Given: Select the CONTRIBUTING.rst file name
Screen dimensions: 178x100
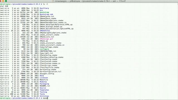Looking at the screenshot, I should (x=48, y=51).
